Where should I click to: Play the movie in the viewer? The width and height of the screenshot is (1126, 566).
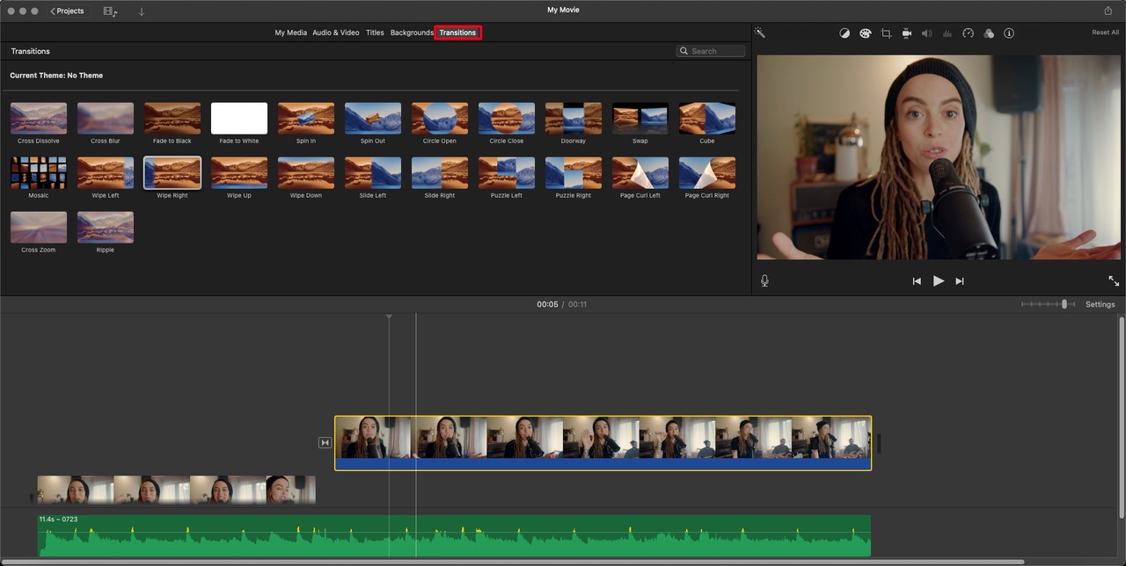939,280
